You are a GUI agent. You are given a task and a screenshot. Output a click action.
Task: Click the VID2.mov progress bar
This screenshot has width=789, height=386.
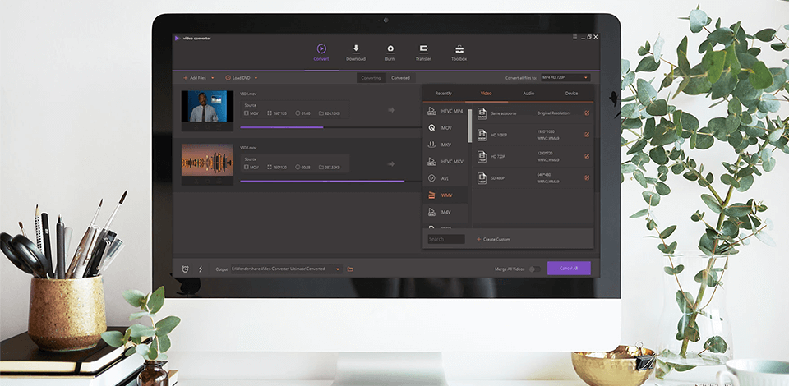(330, 181)
